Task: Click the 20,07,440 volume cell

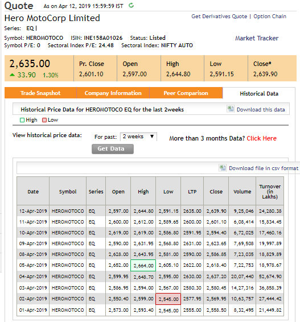Action: point(243,276)
